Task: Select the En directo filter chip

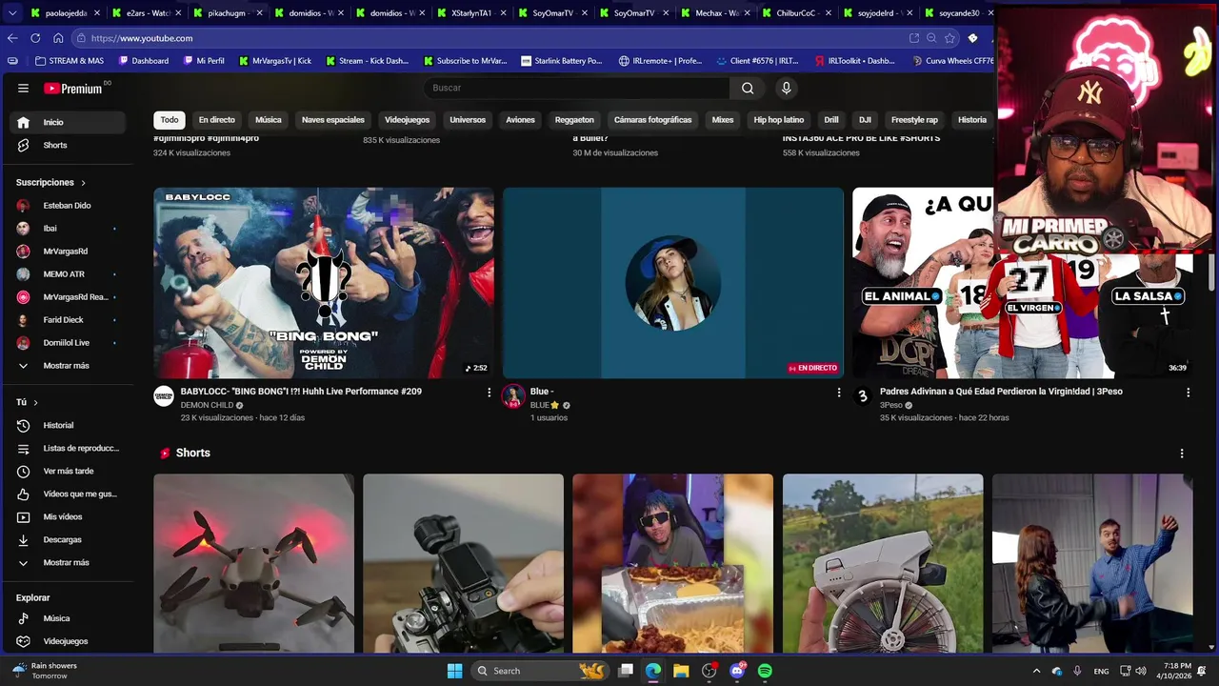Action: 216,120
